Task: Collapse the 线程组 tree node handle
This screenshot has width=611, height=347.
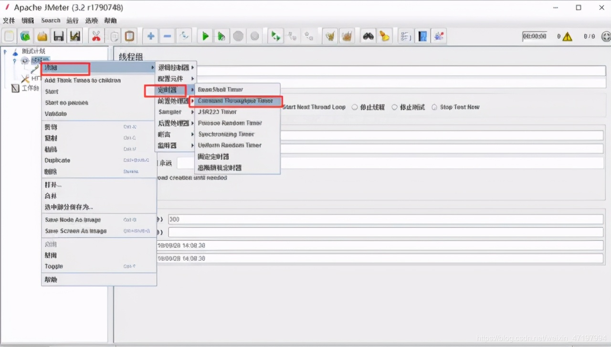Action: tap(15, 61)
